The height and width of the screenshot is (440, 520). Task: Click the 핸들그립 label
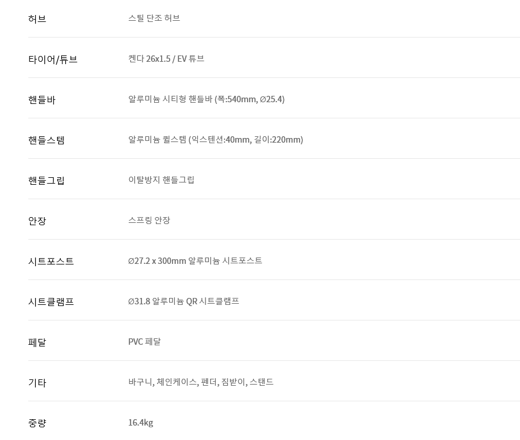pos(46,181)
